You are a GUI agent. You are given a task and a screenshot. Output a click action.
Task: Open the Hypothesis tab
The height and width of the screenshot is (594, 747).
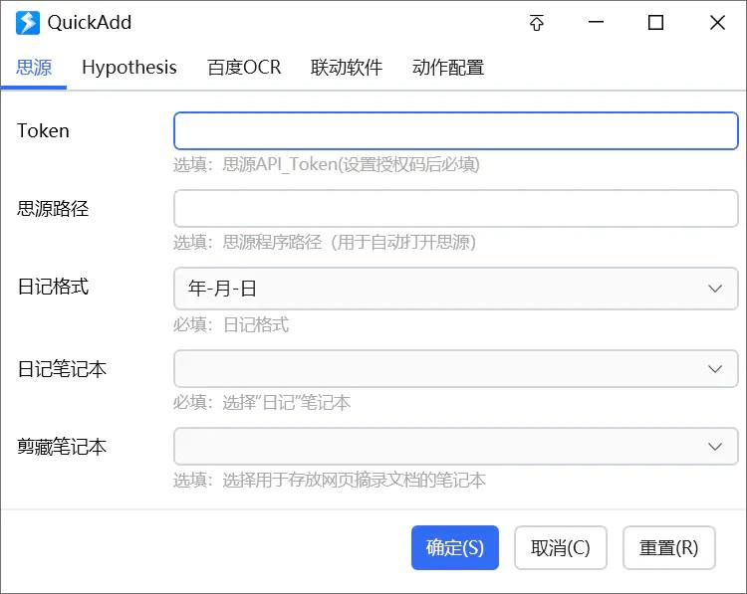129,68
